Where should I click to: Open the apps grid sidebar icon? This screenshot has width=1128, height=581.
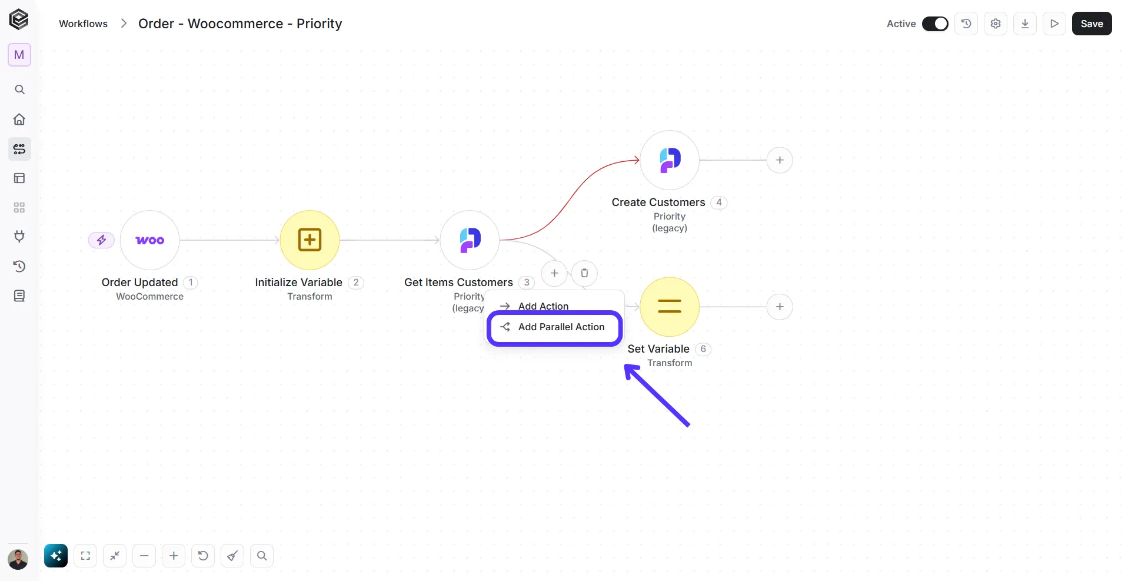pos(19,207)
